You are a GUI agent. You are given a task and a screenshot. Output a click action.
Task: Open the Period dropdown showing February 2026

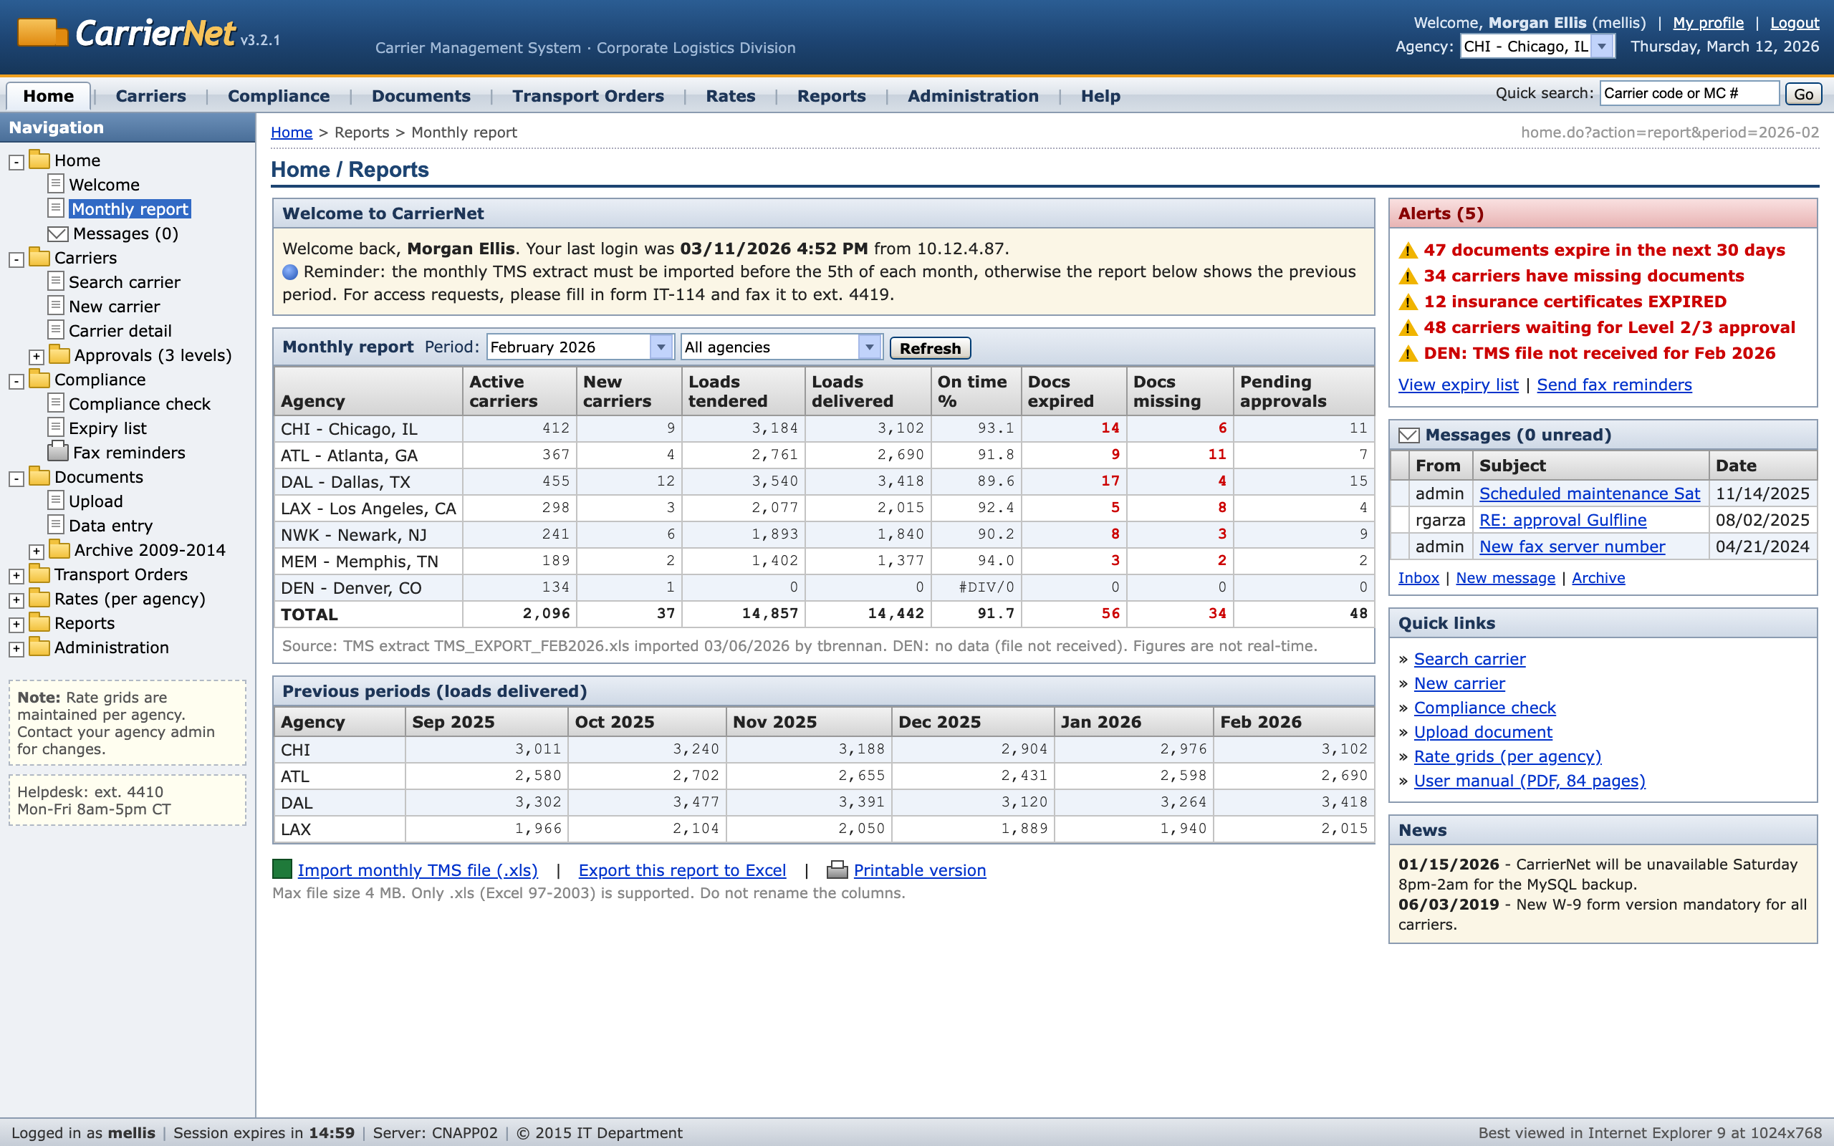point(580,347)
